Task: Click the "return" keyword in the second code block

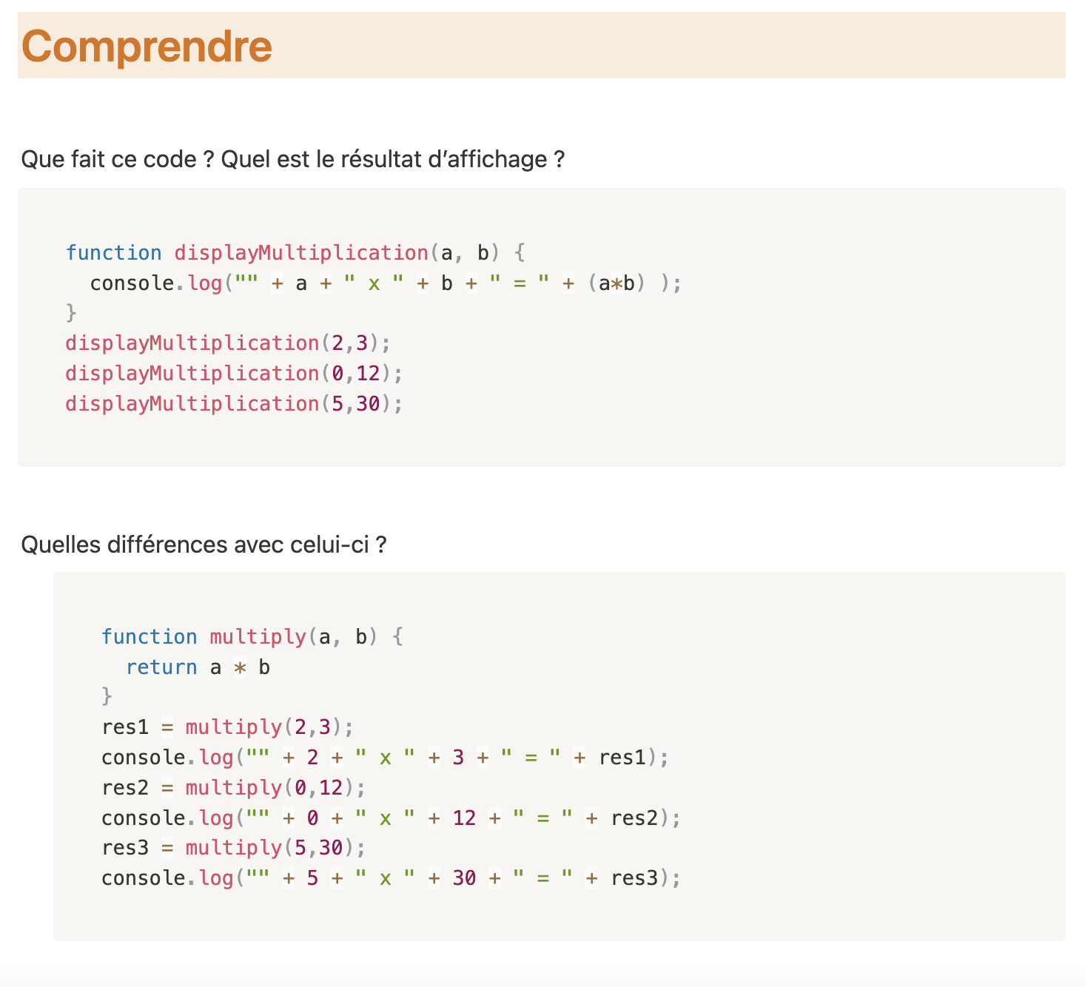Action: [161, 667]
